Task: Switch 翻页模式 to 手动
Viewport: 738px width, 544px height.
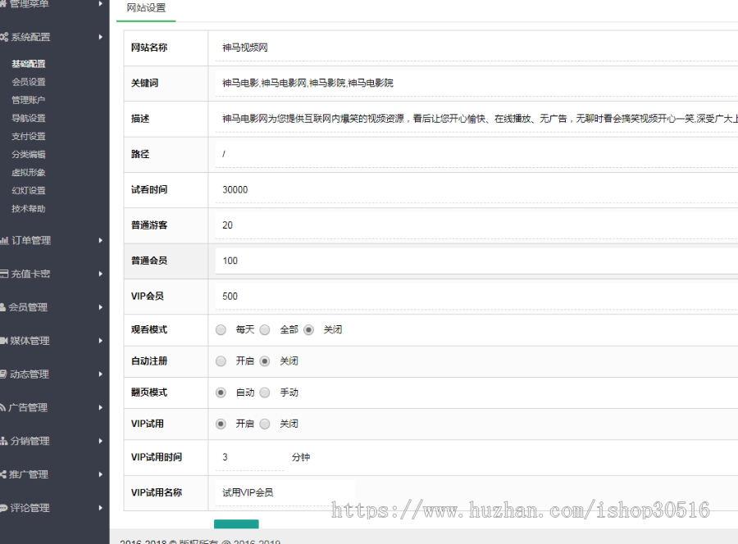Action: click(x=265, y=393)
